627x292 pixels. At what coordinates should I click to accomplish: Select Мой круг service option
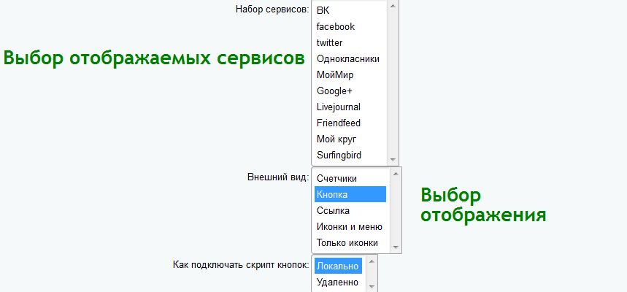[336, 139]
